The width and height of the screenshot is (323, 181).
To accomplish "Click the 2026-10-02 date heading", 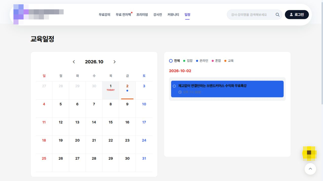I will click(x=180, y=71).
